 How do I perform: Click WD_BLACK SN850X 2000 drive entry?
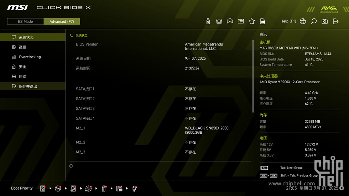[207, 130]
